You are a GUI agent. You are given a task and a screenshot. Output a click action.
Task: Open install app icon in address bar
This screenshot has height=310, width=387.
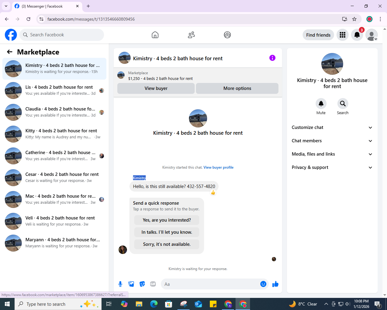pos(344,19)
